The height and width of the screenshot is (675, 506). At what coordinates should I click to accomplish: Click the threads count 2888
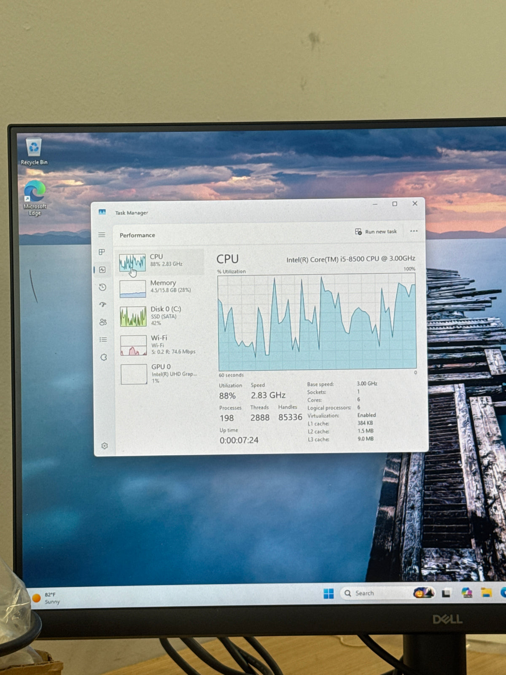[260, 418]
